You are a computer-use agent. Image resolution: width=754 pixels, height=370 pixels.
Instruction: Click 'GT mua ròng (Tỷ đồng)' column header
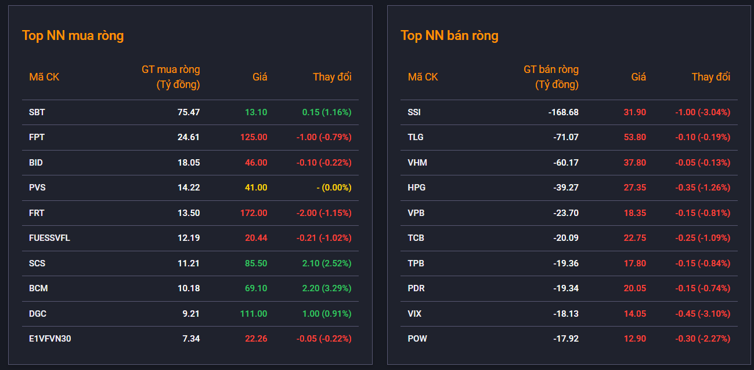click(x=171, y=77)
